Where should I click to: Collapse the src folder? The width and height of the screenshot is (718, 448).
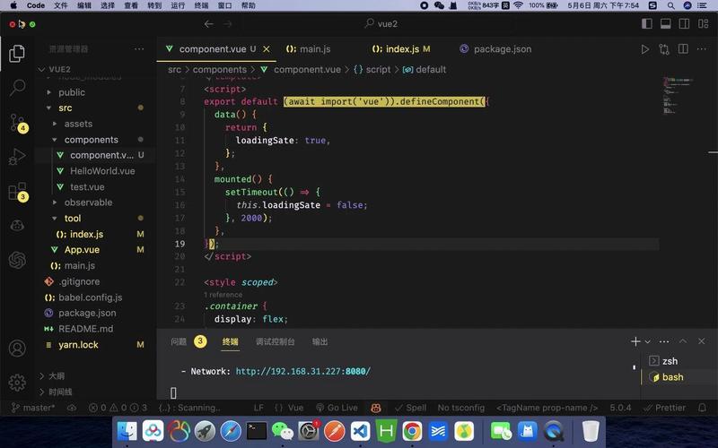tap(65, 108)
